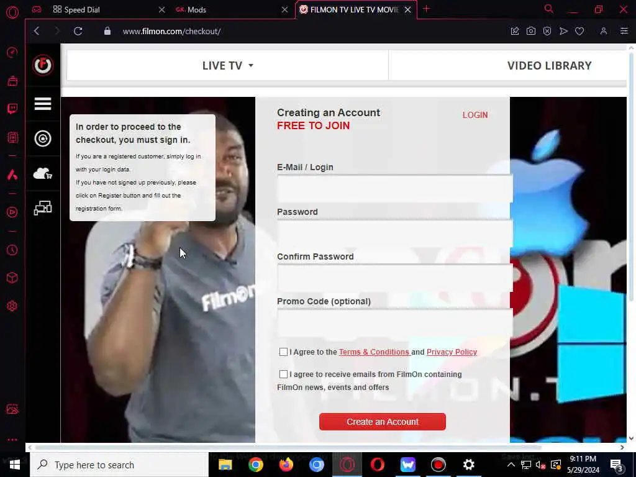Click the FilmOn devices icon
The width and height of the screenshot is (636, 477).
(x=43, y=207)
